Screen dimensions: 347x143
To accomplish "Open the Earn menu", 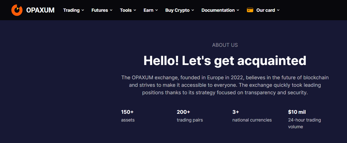I will (x=151, y=10).
